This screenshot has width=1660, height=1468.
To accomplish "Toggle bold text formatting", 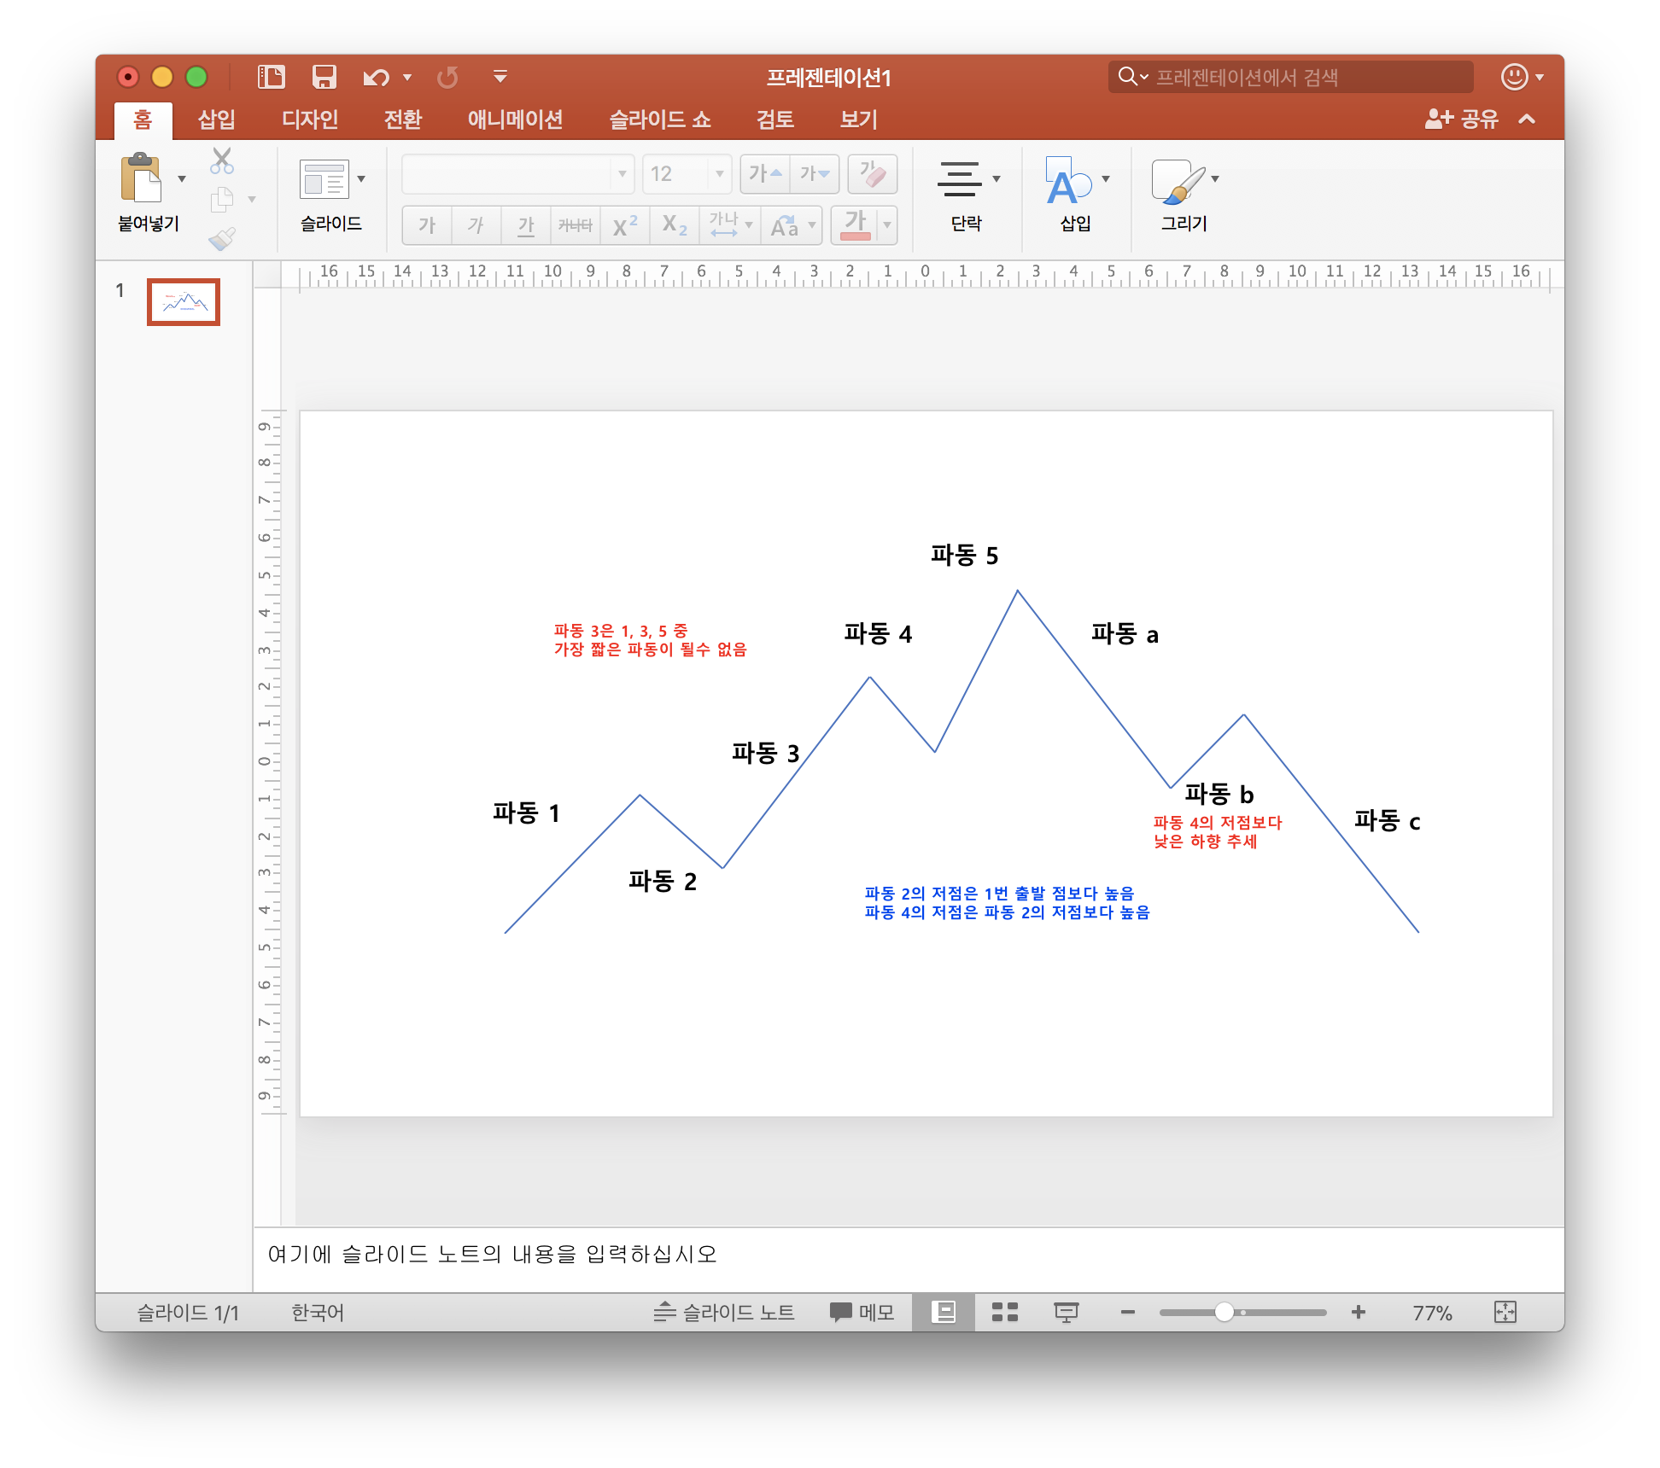I will click(x=427, y=225).
